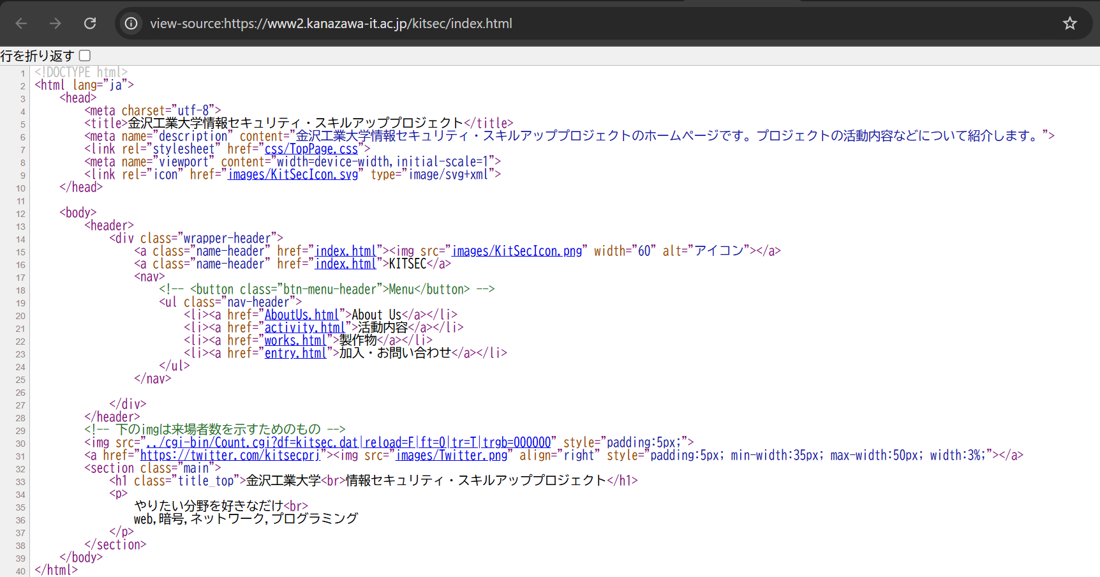Follow the index.html link beside KITSEC
The height and width of the screenshot is (577, 1100).
346,264
